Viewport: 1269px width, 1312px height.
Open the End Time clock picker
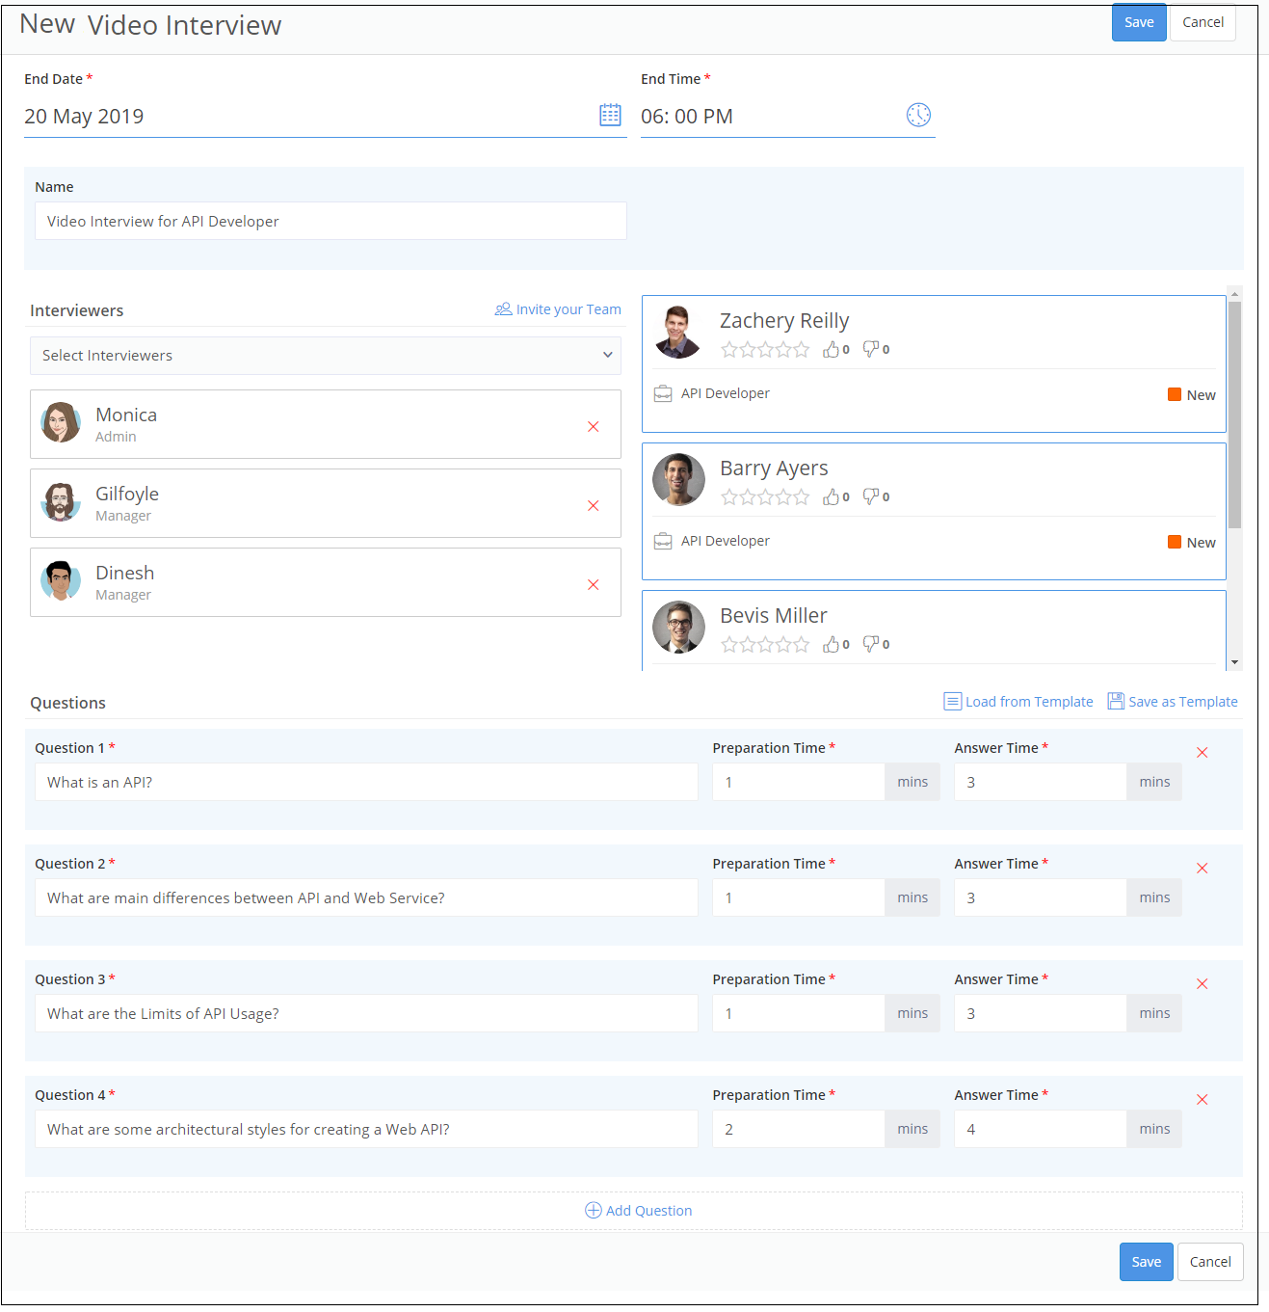[x=918, y=115]
